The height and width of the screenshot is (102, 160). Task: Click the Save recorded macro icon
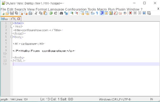point(149,13)
